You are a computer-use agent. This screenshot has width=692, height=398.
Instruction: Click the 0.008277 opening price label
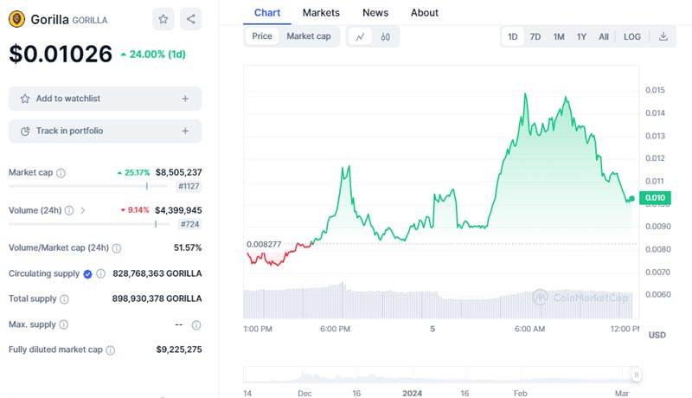click(x=264, y=244)
